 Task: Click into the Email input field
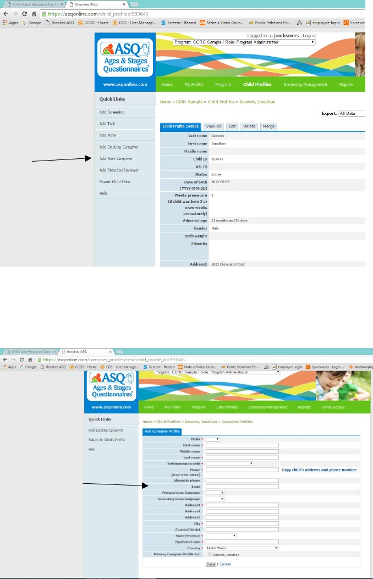242,487
